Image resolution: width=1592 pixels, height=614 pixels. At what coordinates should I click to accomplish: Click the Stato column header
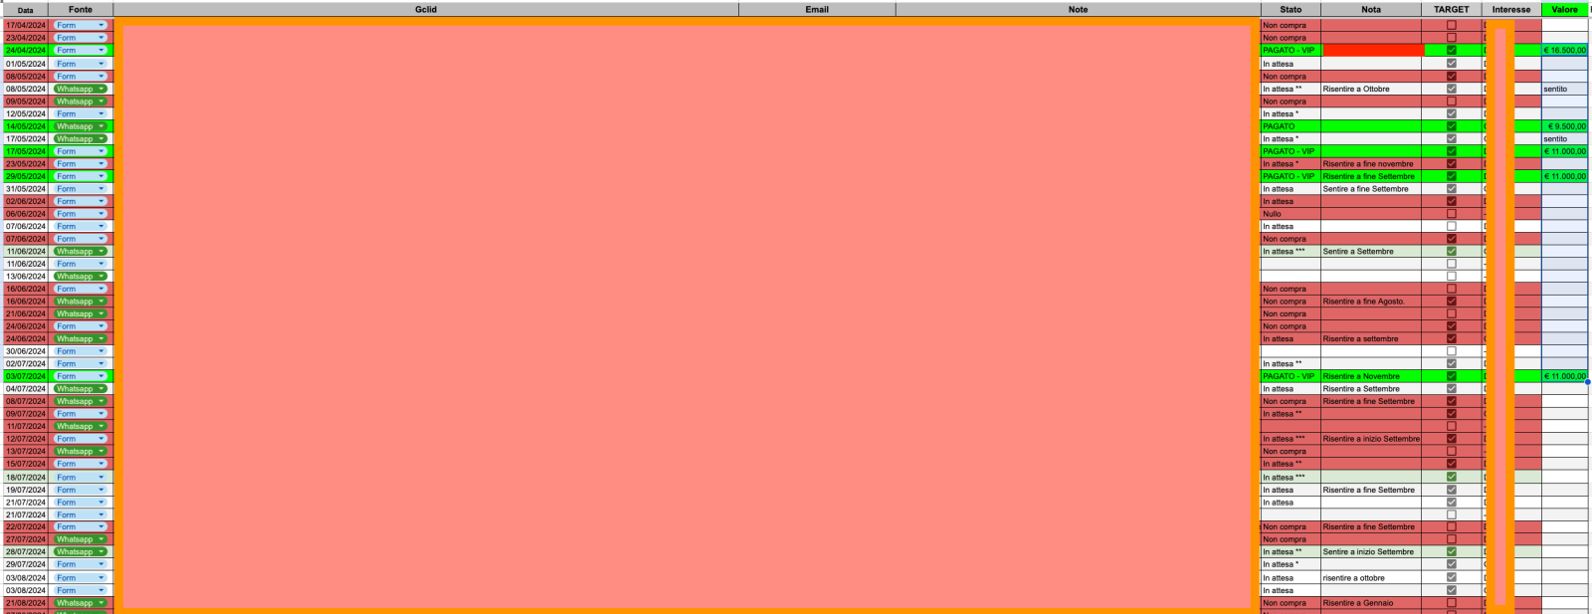click(x=1291, y=10)
